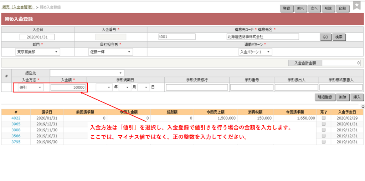Open the 連動パターン dropdown
Screen dimensions: 365x181
coord(255,52)
